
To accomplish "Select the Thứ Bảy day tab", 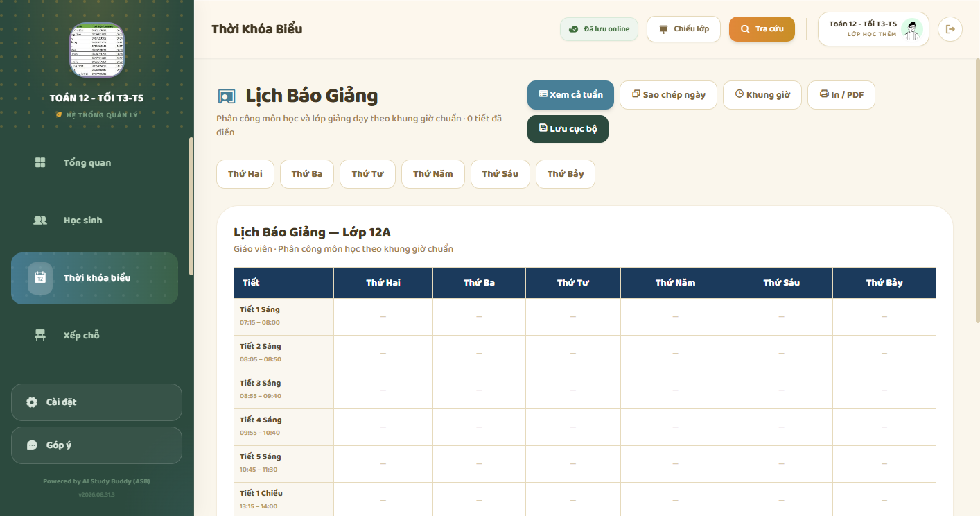I will click(566, 174).
